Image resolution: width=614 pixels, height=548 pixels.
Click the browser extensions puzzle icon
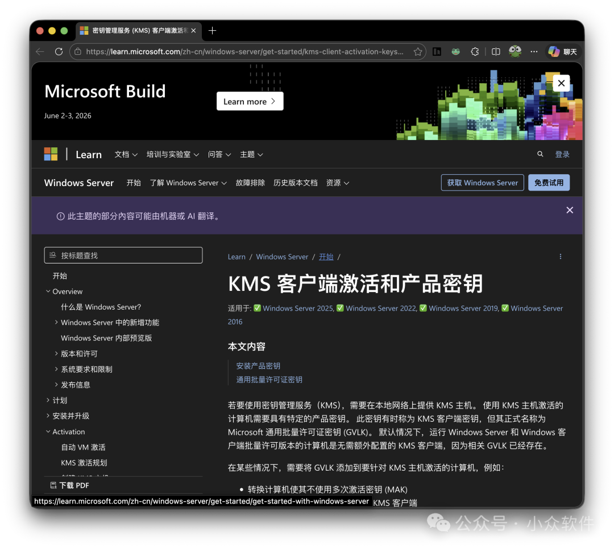pos(475,51)
